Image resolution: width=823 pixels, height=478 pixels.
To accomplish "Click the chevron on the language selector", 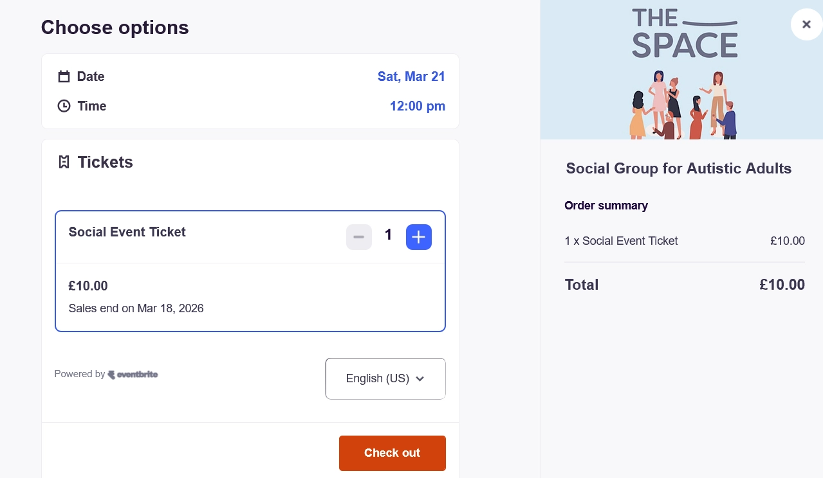I will pos(420,378).
